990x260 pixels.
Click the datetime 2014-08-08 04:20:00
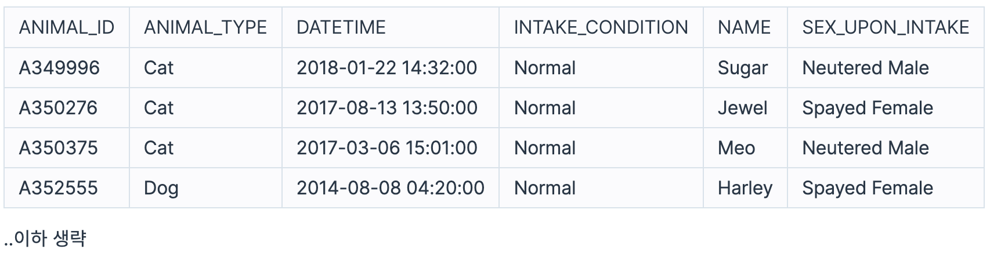(x=391, y=188)
